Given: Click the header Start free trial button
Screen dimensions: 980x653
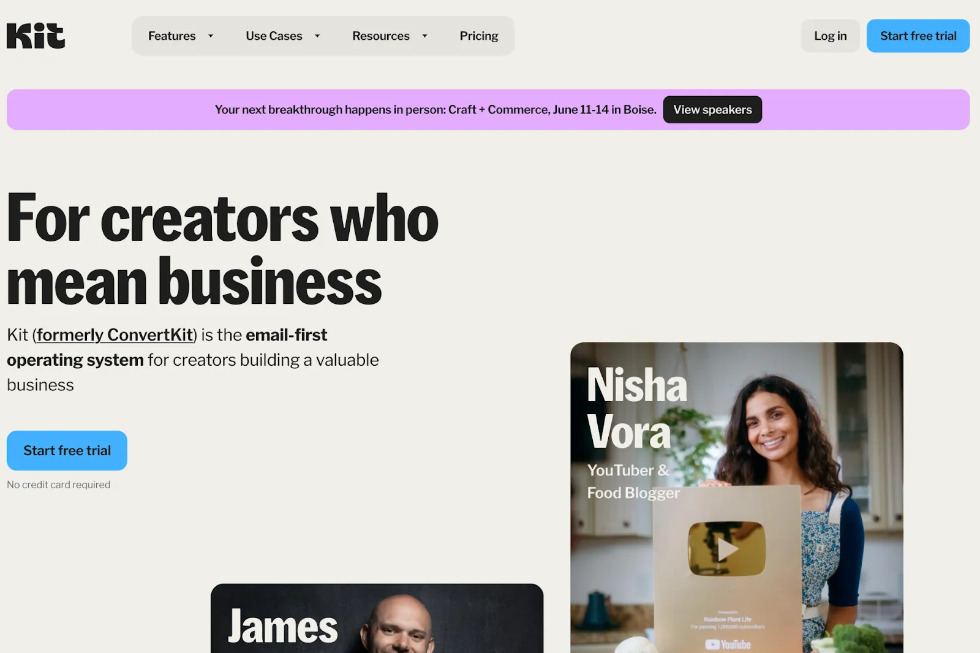Looking at the screenshot, I should tap(918, 36).
